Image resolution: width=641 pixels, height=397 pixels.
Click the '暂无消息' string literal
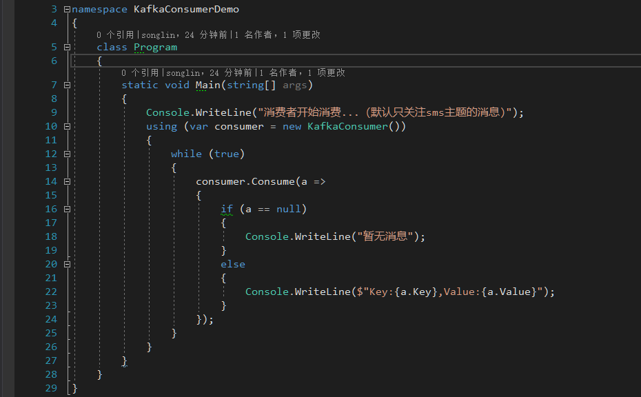coord(385,236)
